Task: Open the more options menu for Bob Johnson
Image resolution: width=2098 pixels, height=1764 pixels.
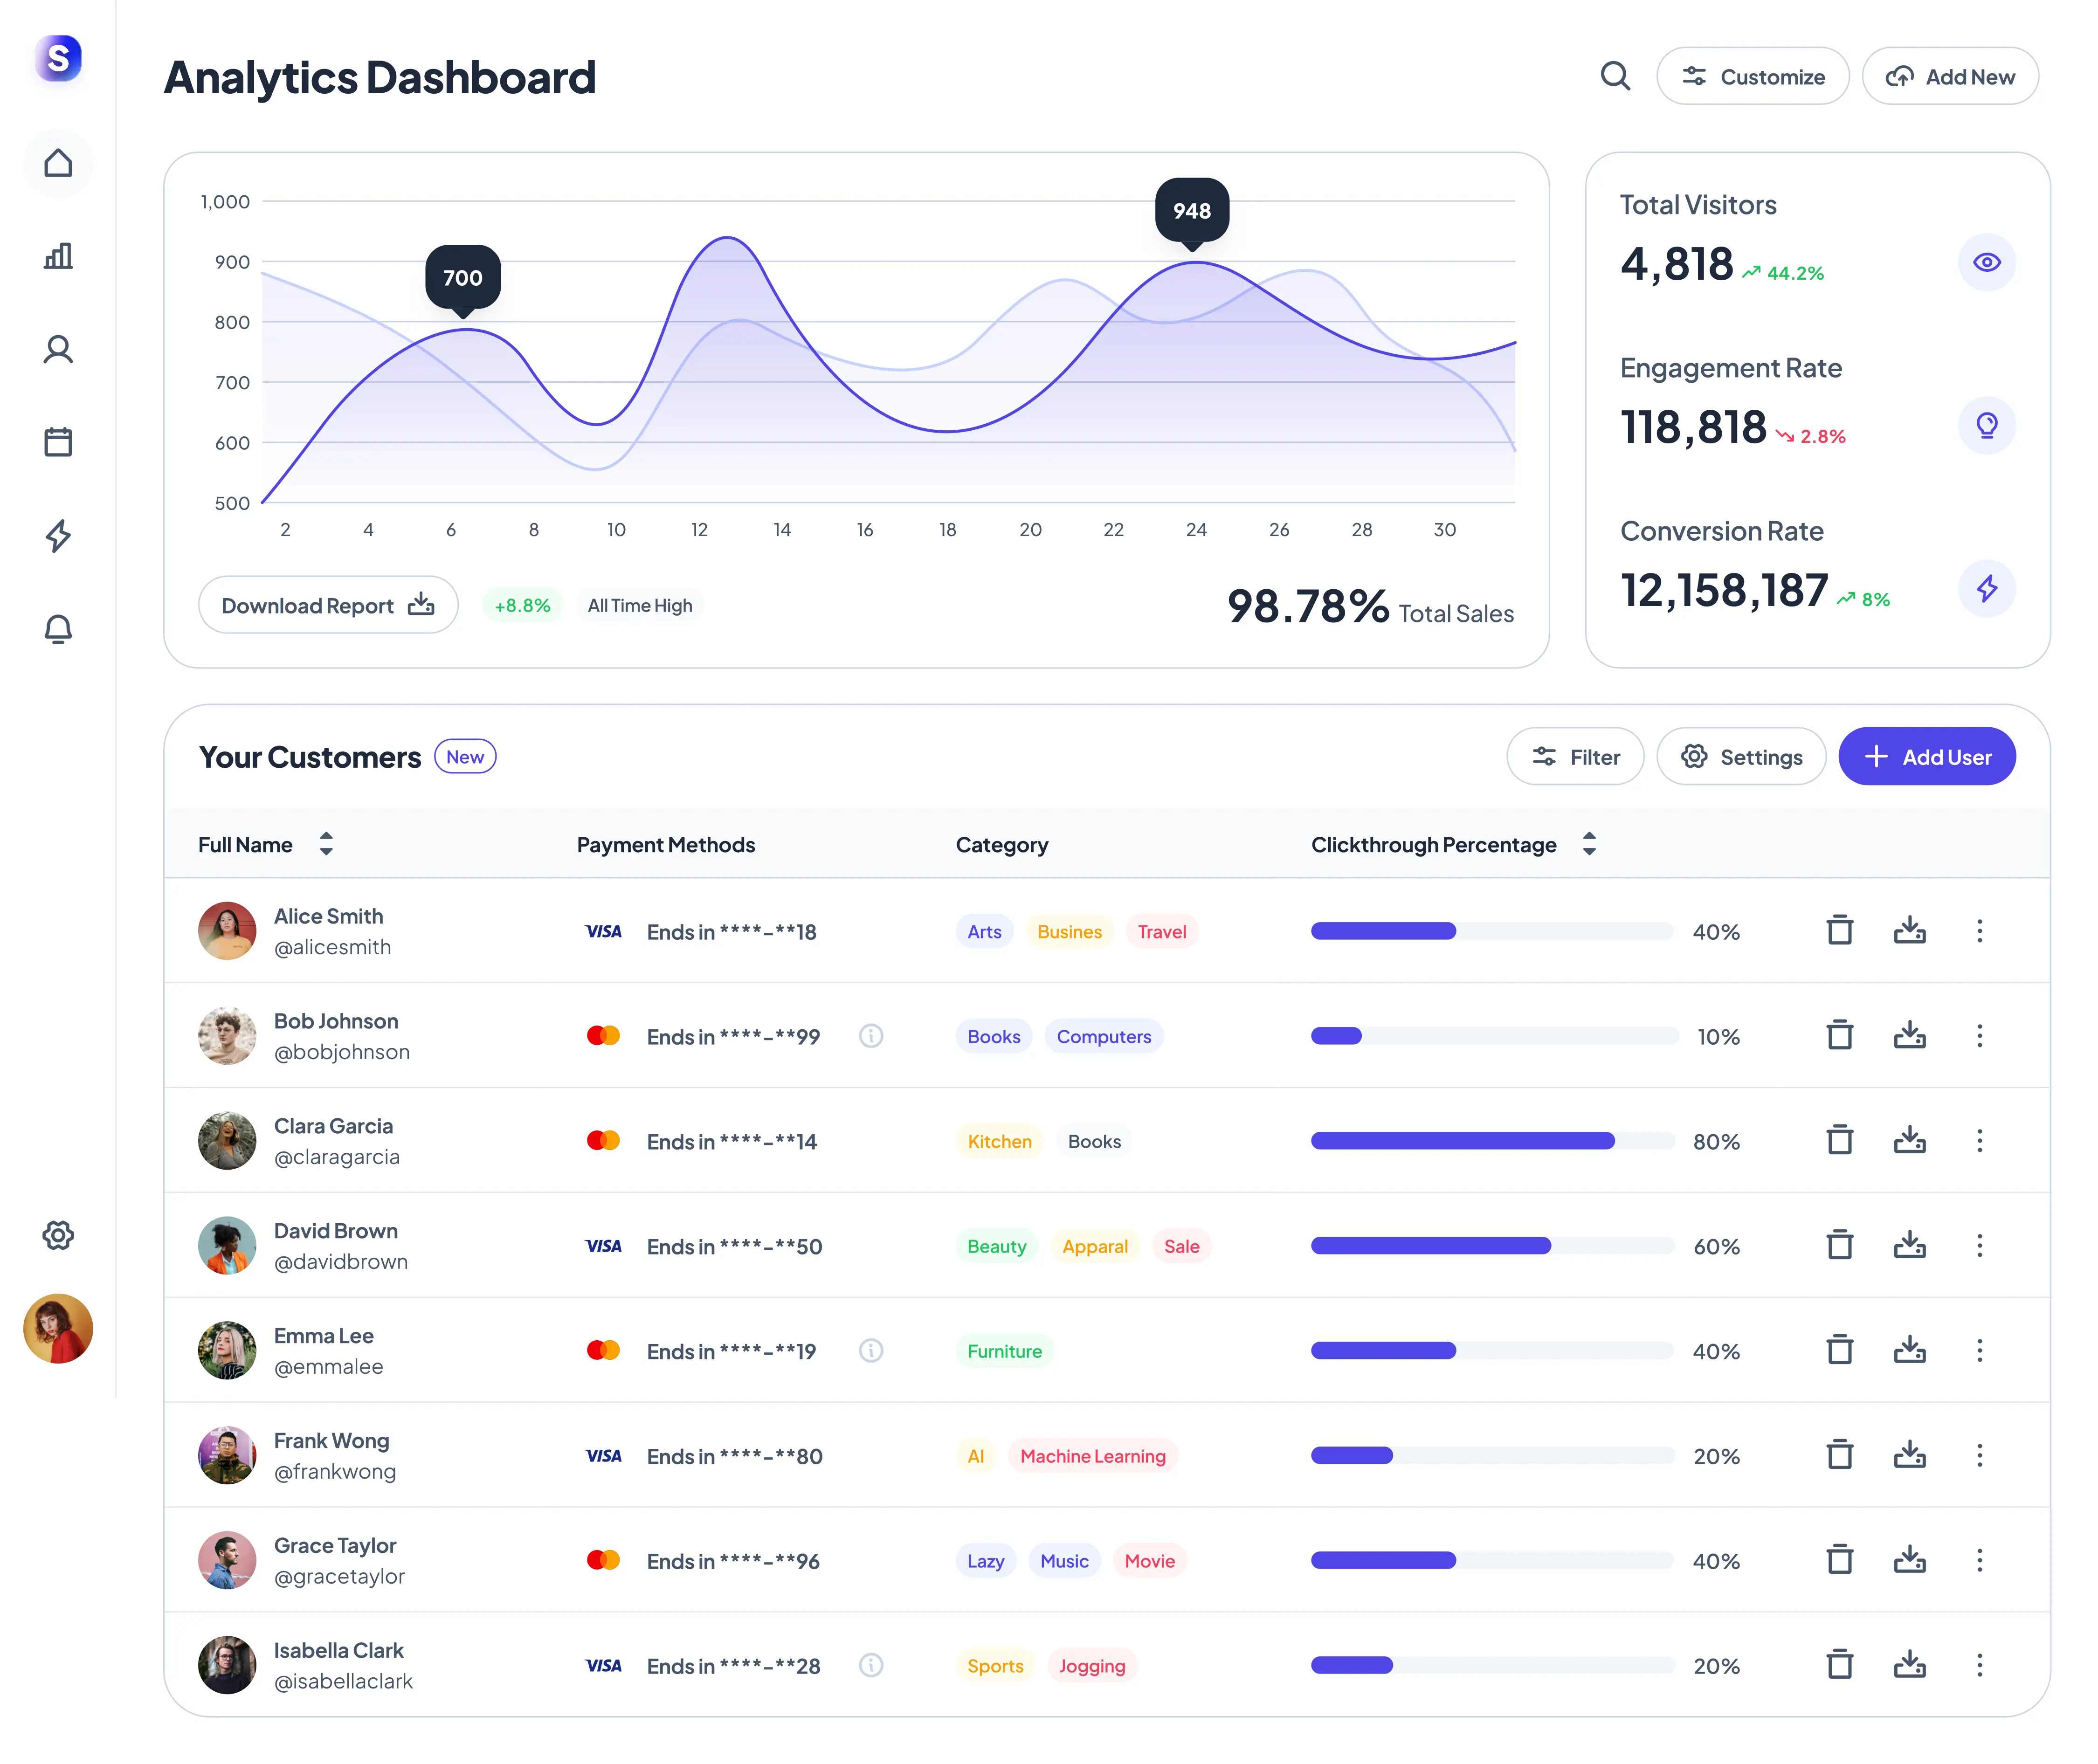Action: [x=1980, y=1036]
